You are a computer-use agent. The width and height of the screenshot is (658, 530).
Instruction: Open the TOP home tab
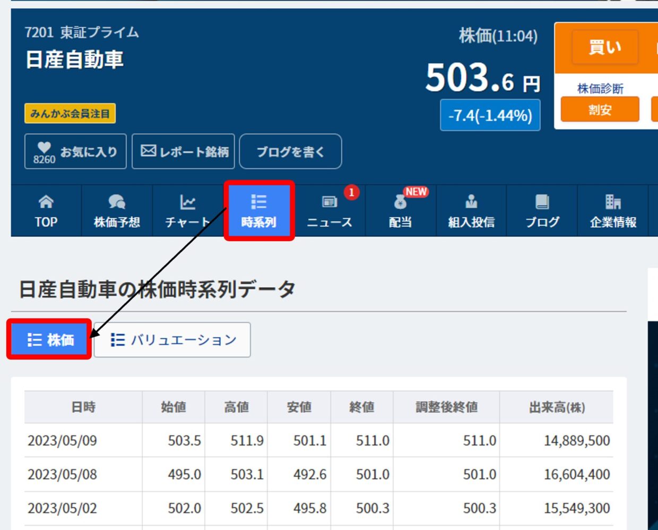click(x=46, y=210)
